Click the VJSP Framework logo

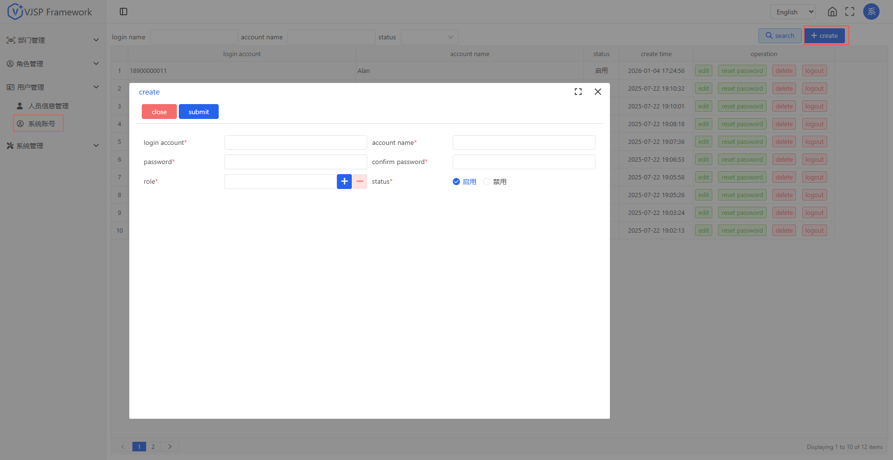[x=50, y=12]
